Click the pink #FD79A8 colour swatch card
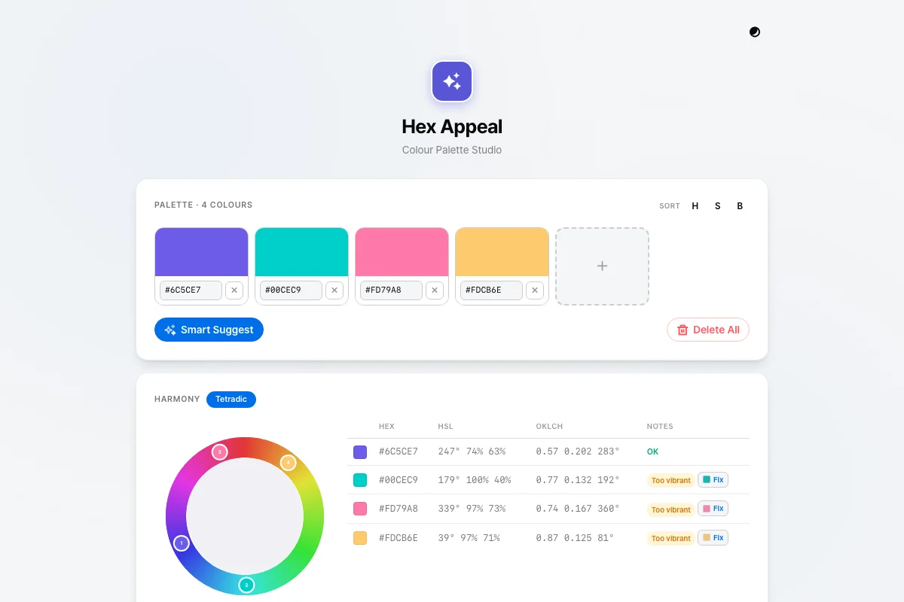 (402, 251)
